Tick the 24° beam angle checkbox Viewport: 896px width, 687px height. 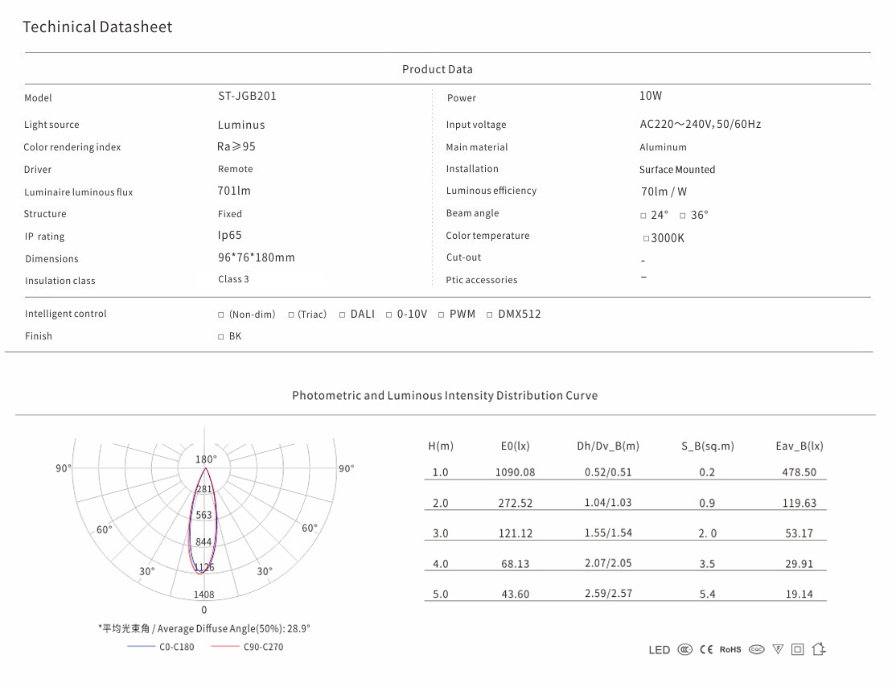tap(643, 216)
